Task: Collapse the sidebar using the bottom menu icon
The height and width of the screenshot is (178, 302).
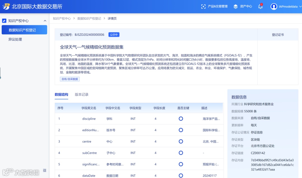Action: 44,170
